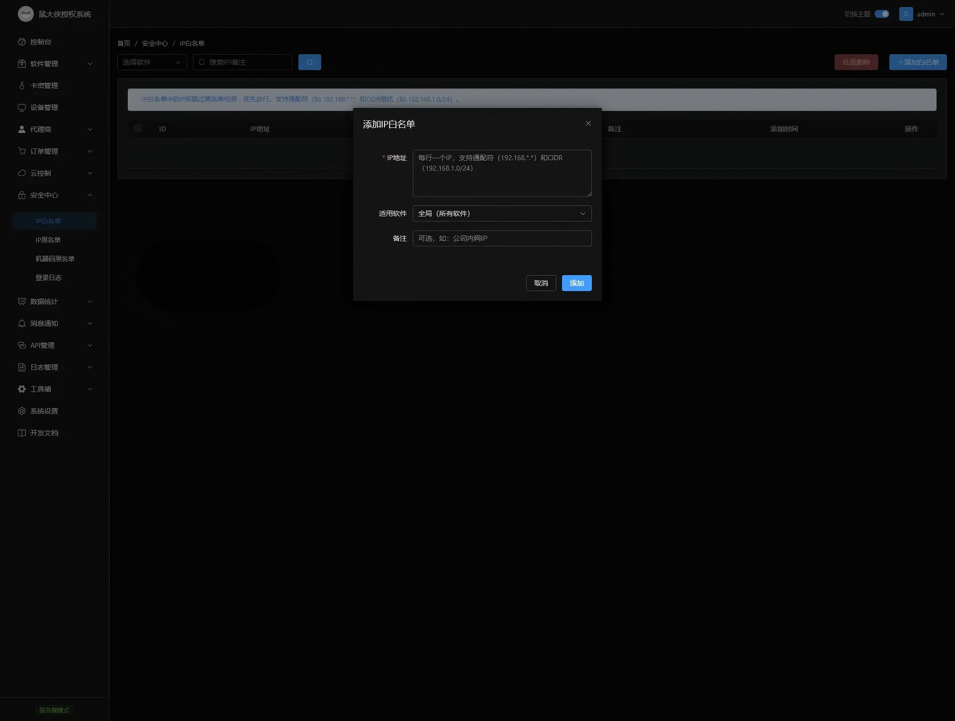Open the 系统设置 system settings page
This screenshot has width=955, height=721.
coord(44,411)
